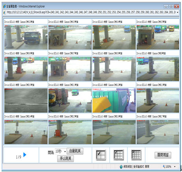The width and height of the screenshot is (182, 172).
Task: Click the network globe icon in status bar
Action: [x=121, y=167]
